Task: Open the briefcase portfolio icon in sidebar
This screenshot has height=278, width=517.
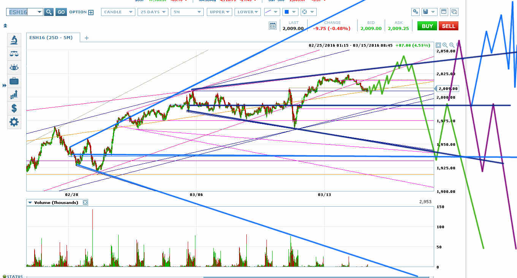Action: click(14, 81)
